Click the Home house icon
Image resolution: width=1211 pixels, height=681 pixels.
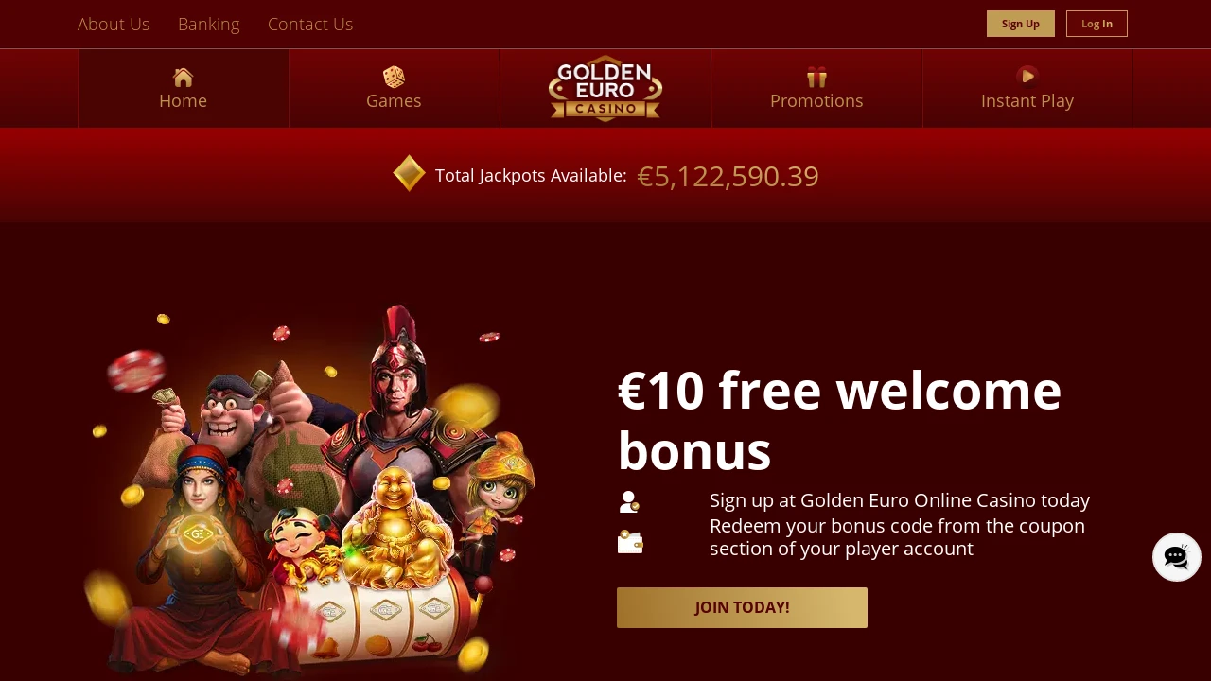(x=184, y=78)
